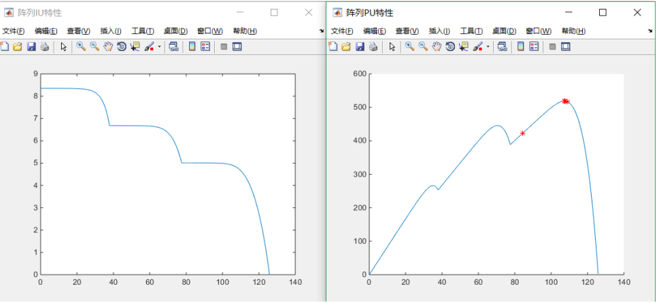Open 文件(F) menu in 阵列IU特性 window
Screen dimensions: 659x303
click(13, 31)
